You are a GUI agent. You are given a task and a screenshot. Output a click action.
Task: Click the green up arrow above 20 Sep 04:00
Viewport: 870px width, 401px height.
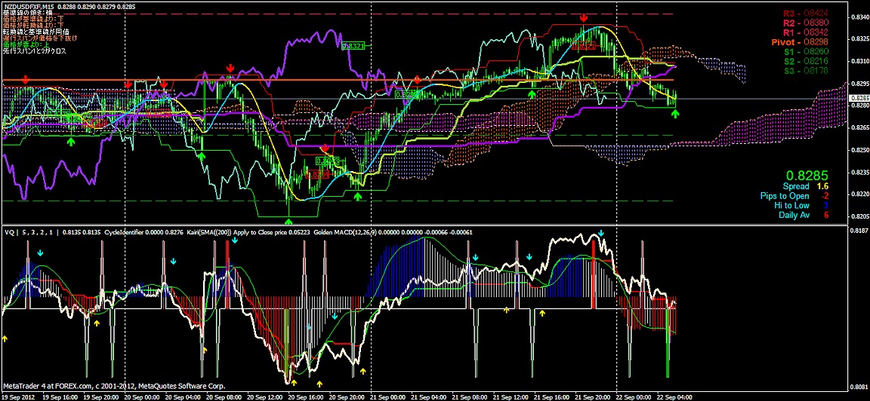coord(202,156)
